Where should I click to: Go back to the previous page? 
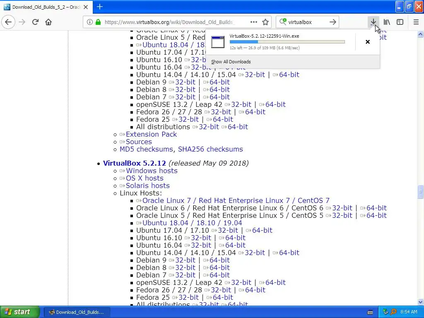pos(8,22)
